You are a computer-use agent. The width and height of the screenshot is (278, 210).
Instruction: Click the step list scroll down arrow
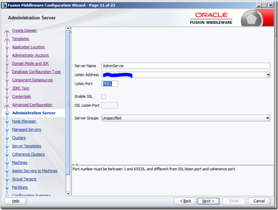coord(68,194)
